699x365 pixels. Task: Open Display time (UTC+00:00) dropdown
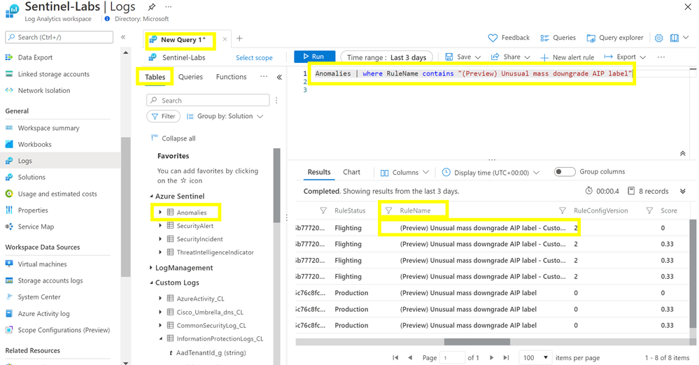pos(490,173)
